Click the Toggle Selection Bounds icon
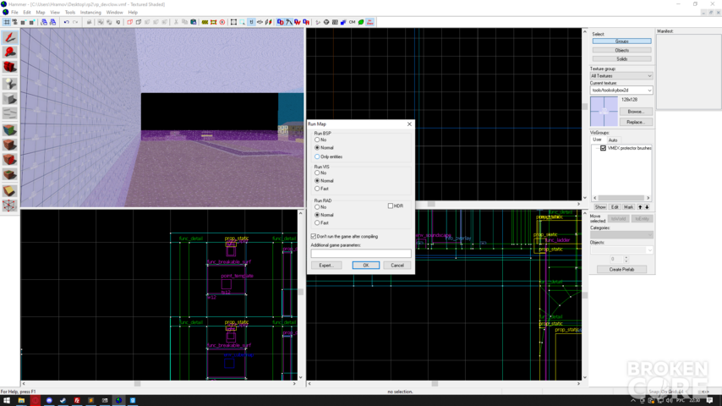This screenshot has height=406, width=722. (x=233, y=22)
